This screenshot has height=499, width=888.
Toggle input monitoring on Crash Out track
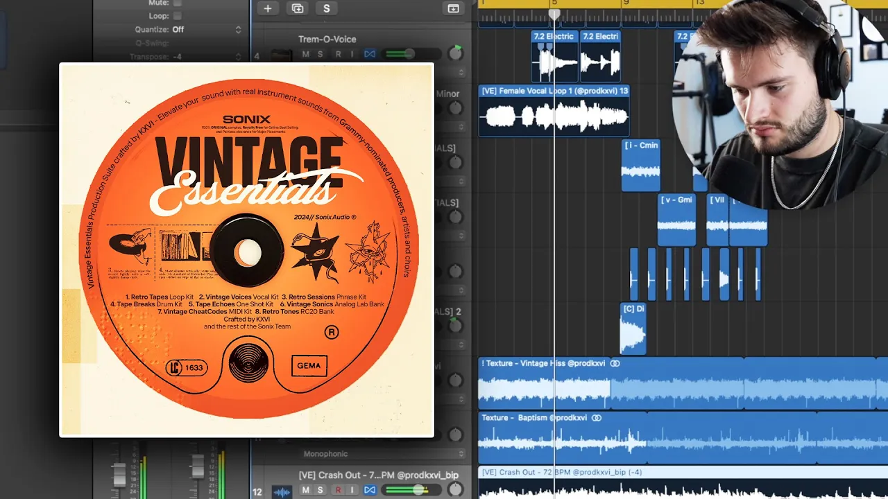pyautogui.click(x=352, y=490)
